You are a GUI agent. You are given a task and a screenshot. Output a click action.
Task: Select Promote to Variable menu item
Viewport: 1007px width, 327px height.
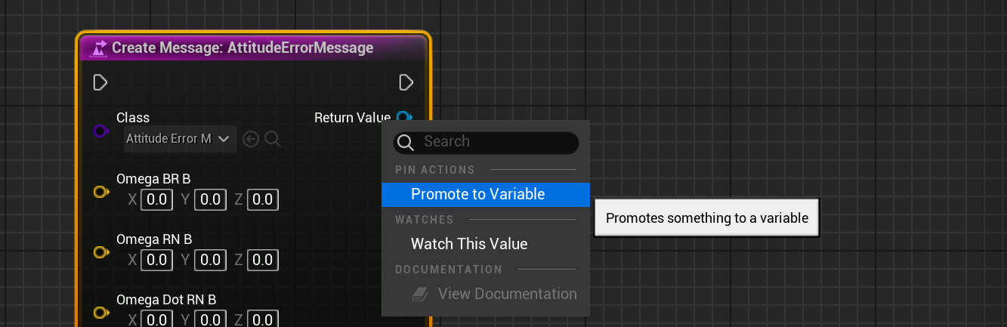tap(477, 194)
